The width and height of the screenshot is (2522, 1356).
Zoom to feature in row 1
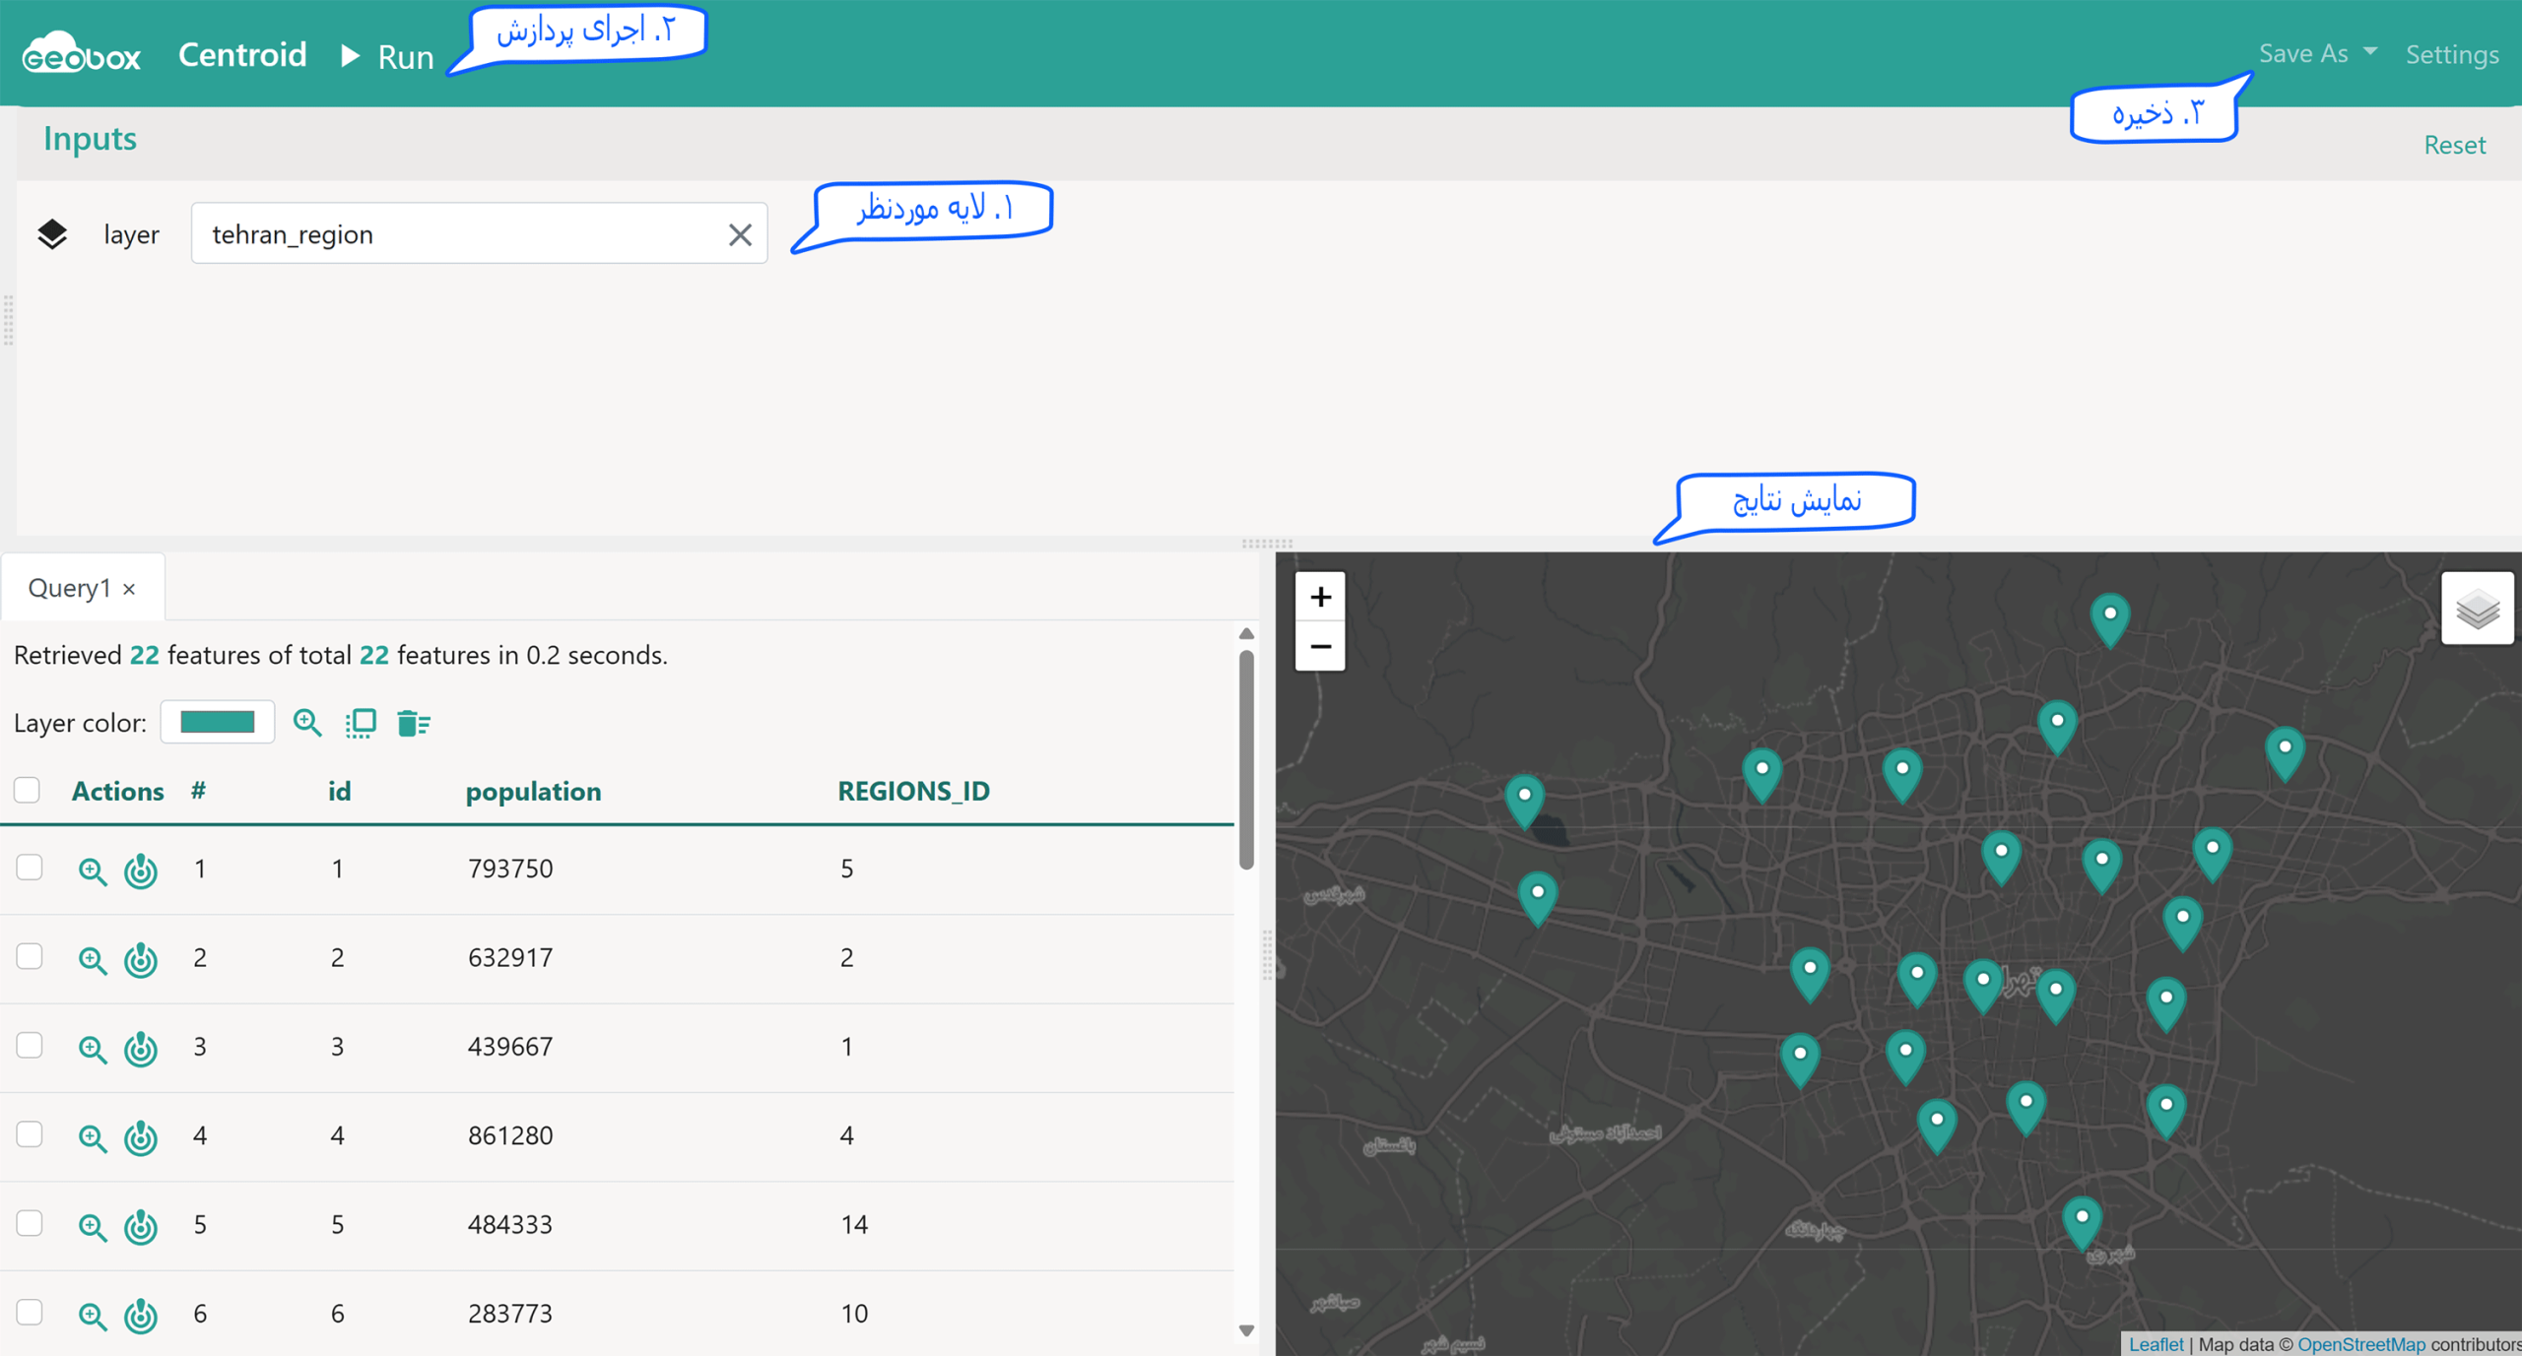click(92, 871)
